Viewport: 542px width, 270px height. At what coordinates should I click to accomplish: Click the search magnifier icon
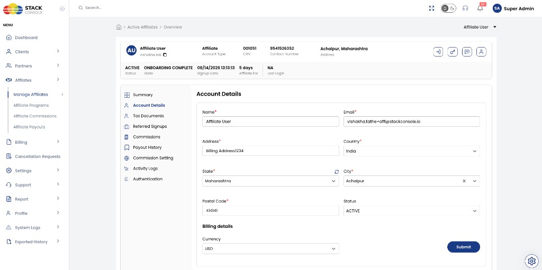click(80, 7)
